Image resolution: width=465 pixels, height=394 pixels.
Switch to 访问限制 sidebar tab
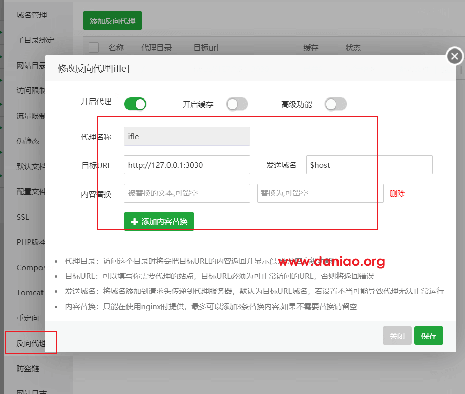click(31, 90)
